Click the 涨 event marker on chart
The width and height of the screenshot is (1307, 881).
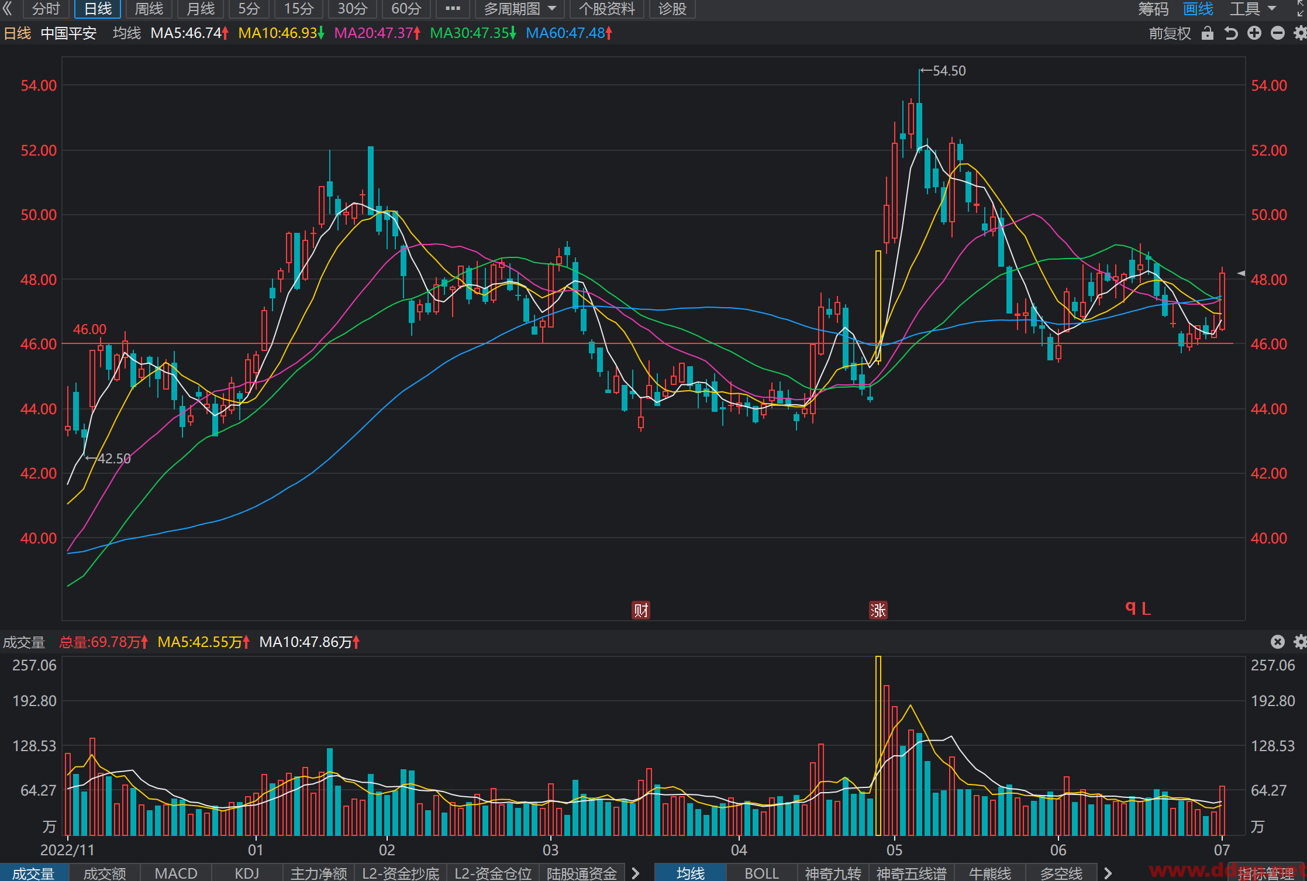pos(878,610)
